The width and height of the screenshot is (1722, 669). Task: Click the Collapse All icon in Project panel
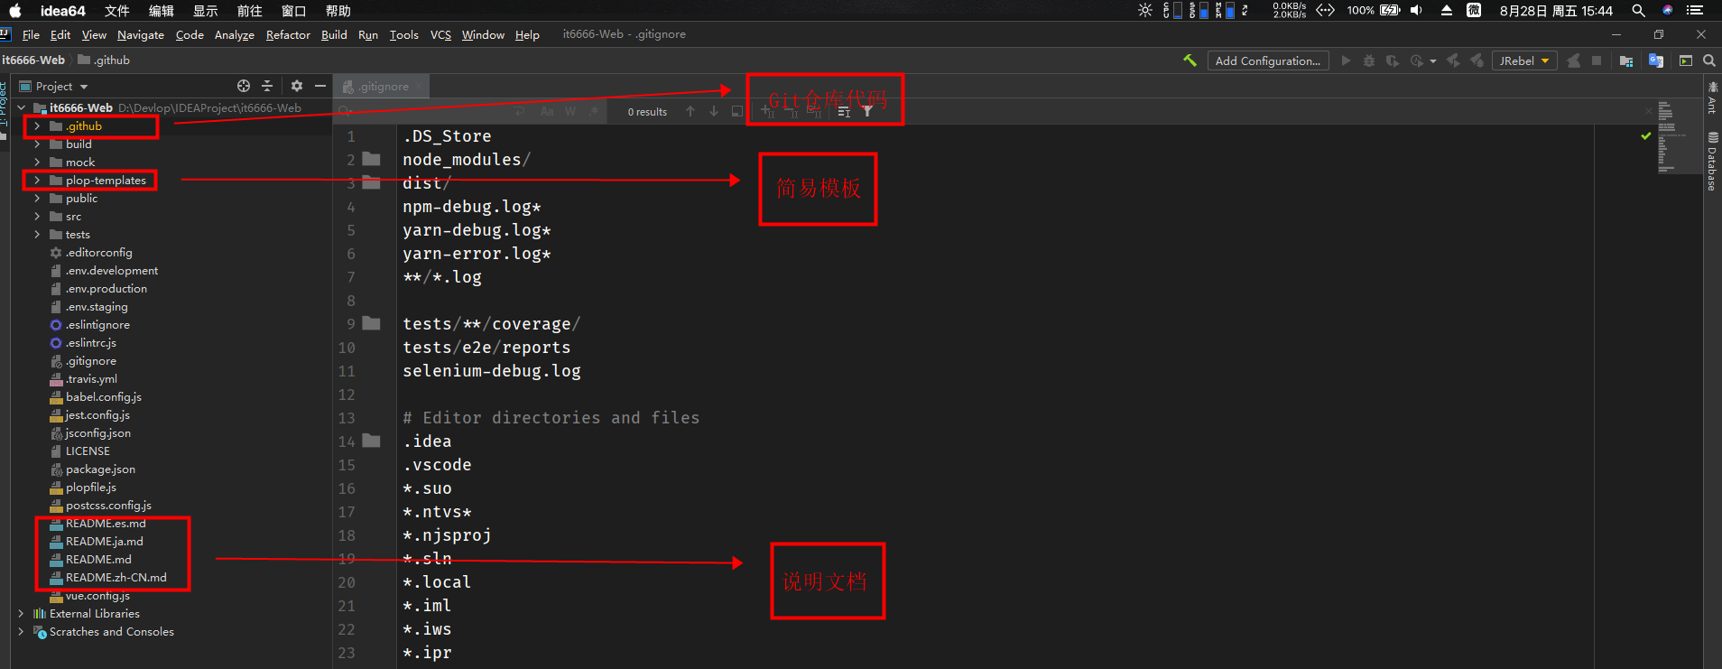pyautogui.click(x=267, y=86)
